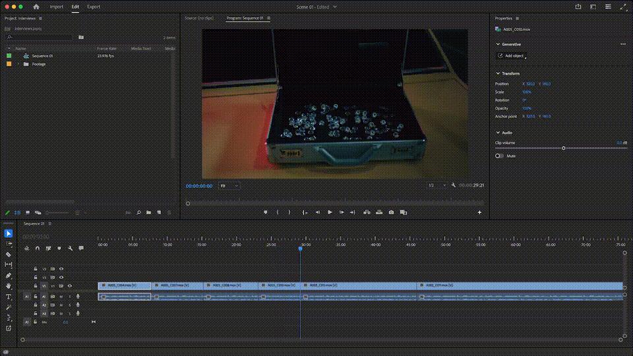Click the Export Frame camera icon
The width and height of the screenshot is (633, 356).
click(391, 212)
